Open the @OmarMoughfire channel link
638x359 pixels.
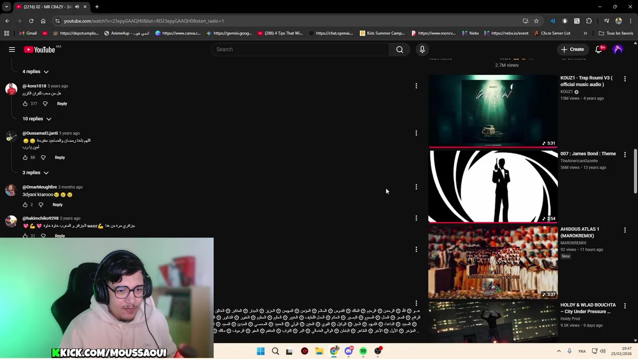pyautogui.click(x=39, y=187)
